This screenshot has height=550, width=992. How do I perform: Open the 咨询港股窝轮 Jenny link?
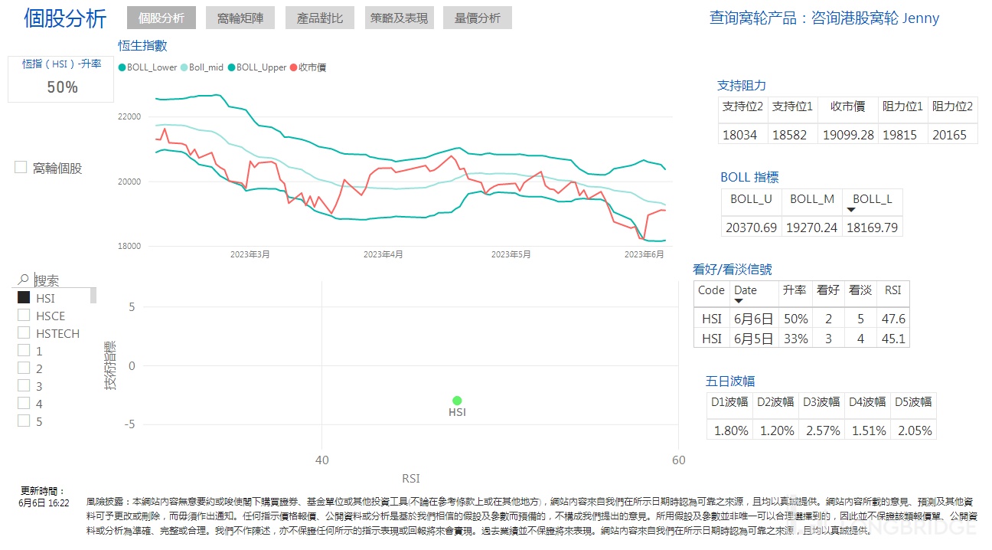(824, 18)
